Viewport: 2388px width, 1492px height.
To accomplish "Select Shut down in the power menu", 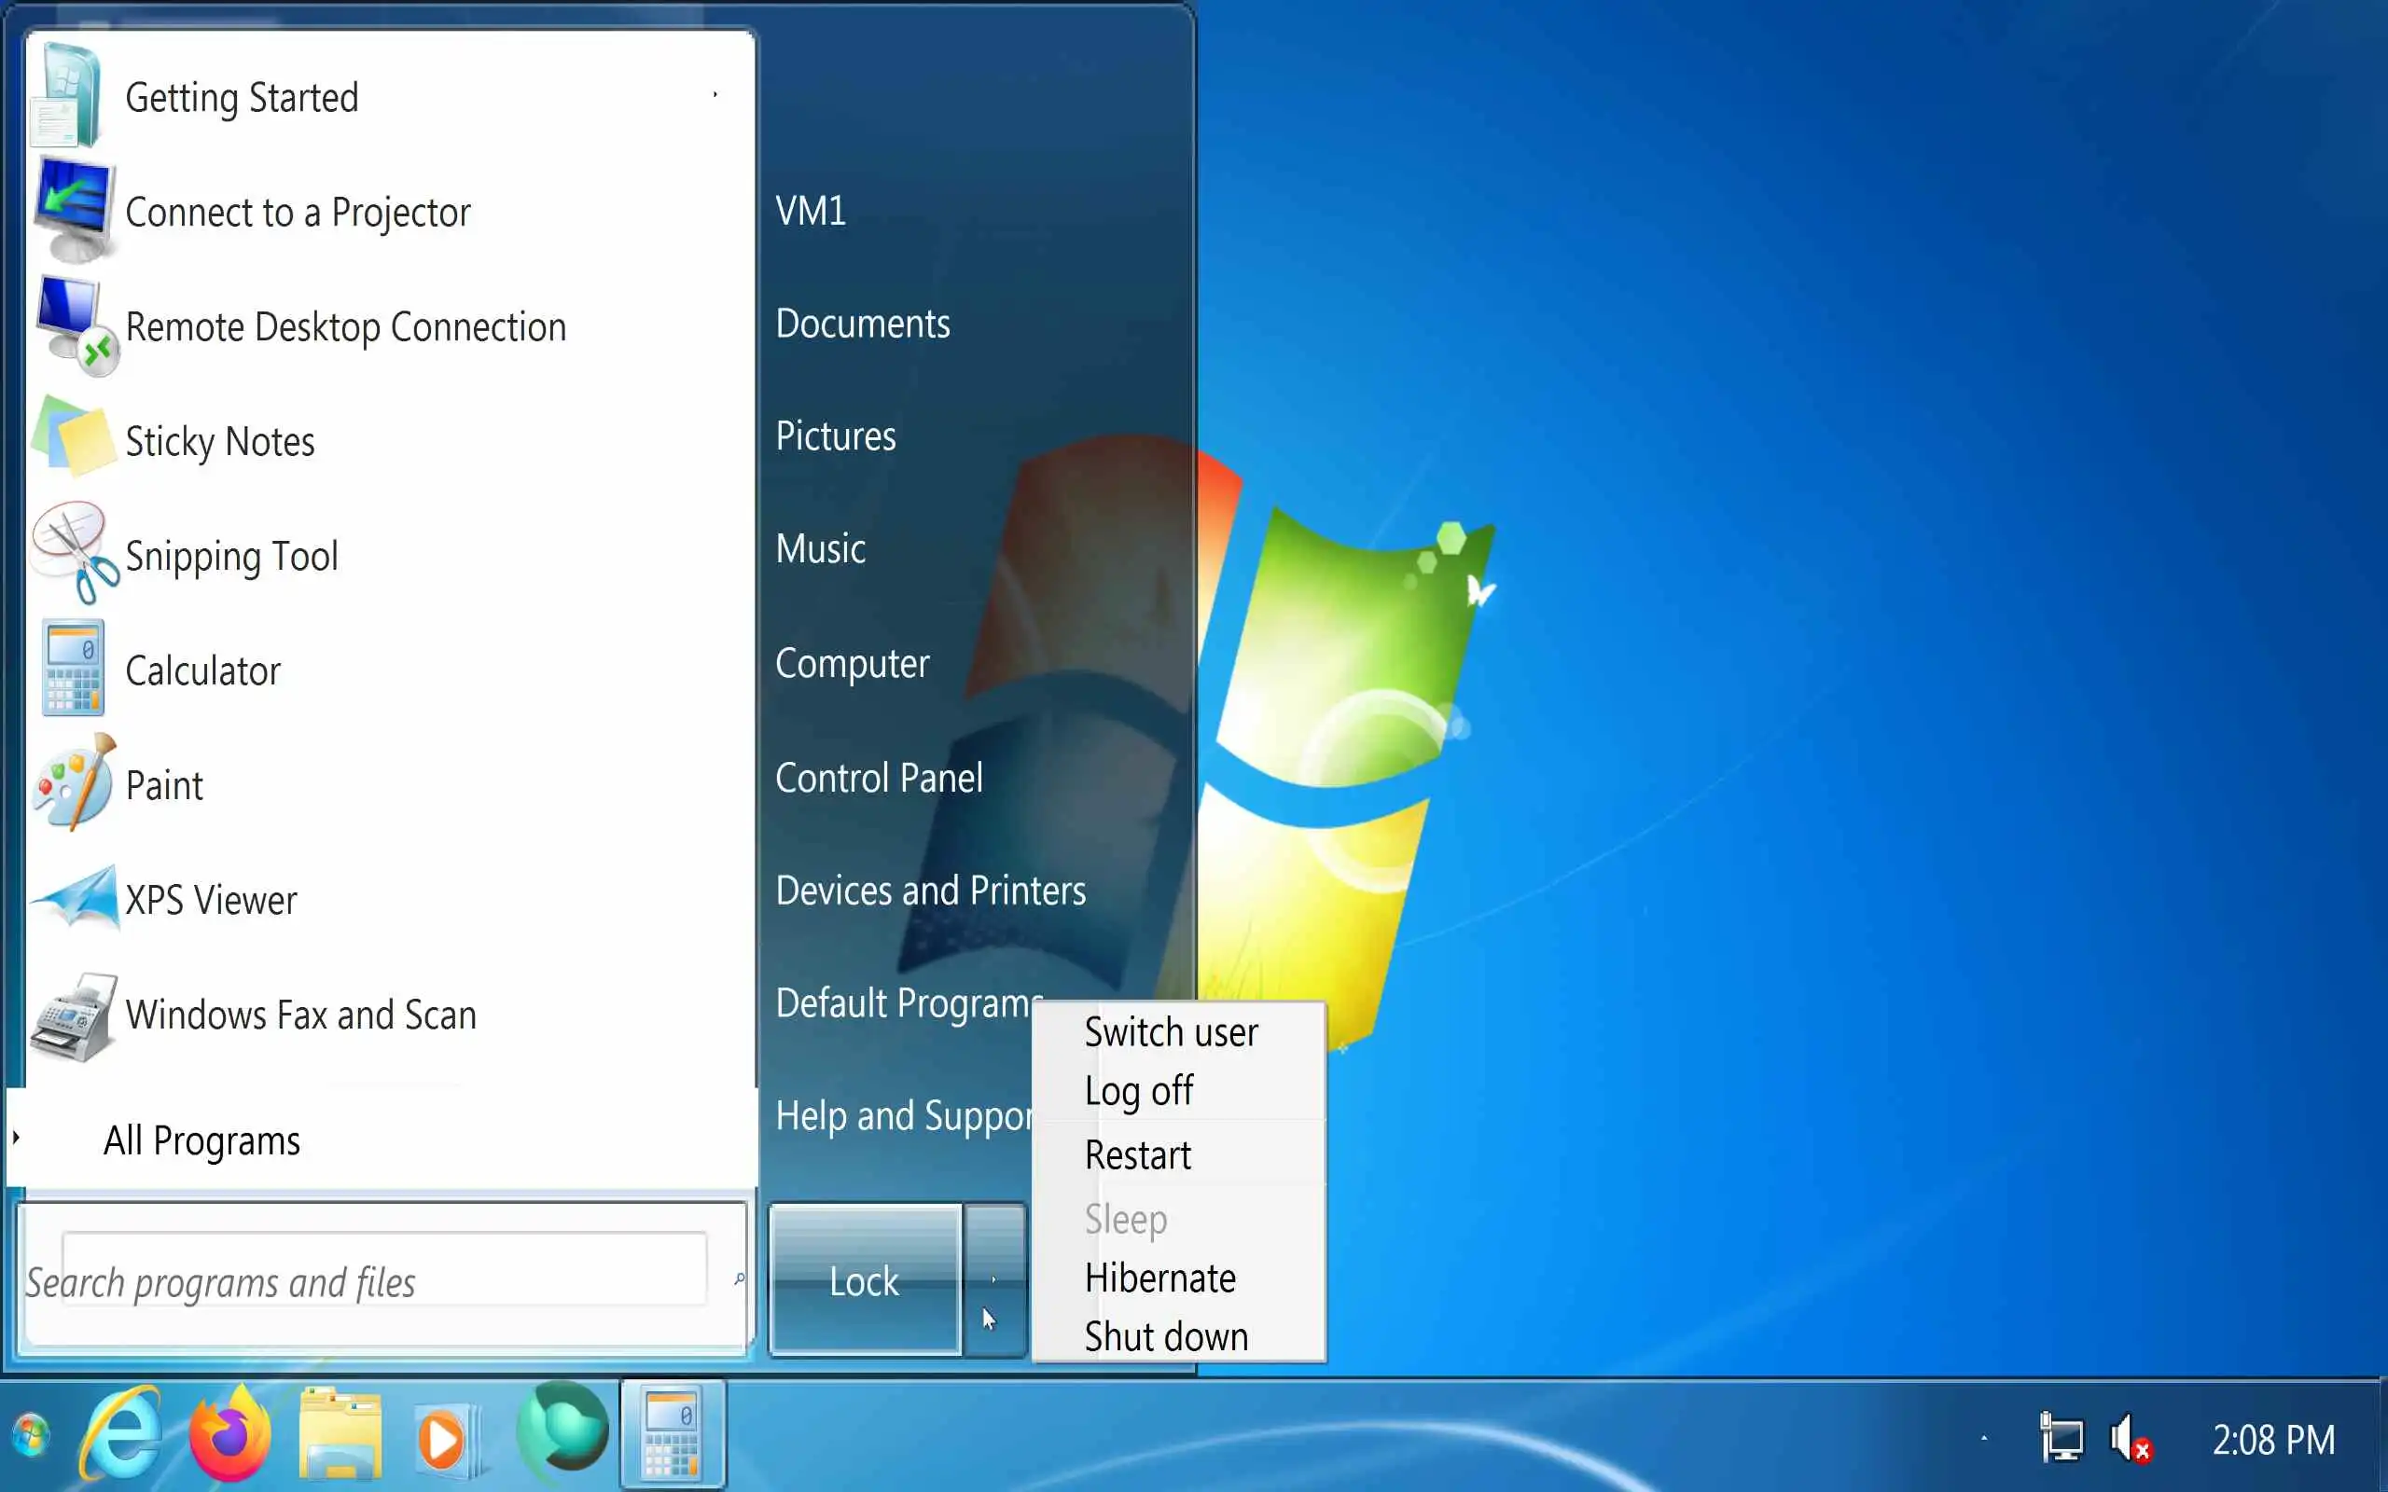I will coord(1165,1337).
